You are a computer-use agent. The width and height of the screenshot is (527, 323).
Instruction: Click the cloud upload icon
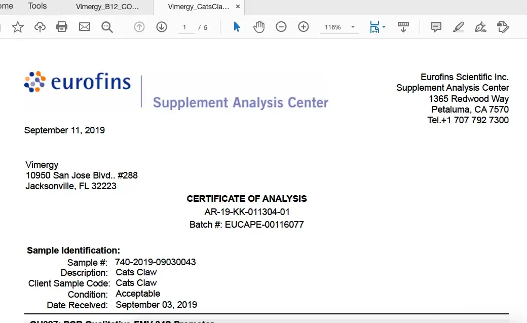pos(40,27)
